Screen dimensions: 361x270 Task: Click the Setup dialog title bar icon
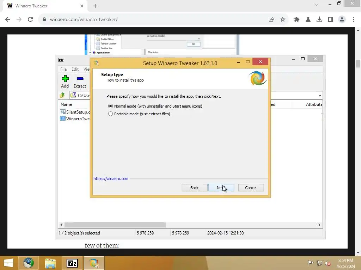point(96,63)
